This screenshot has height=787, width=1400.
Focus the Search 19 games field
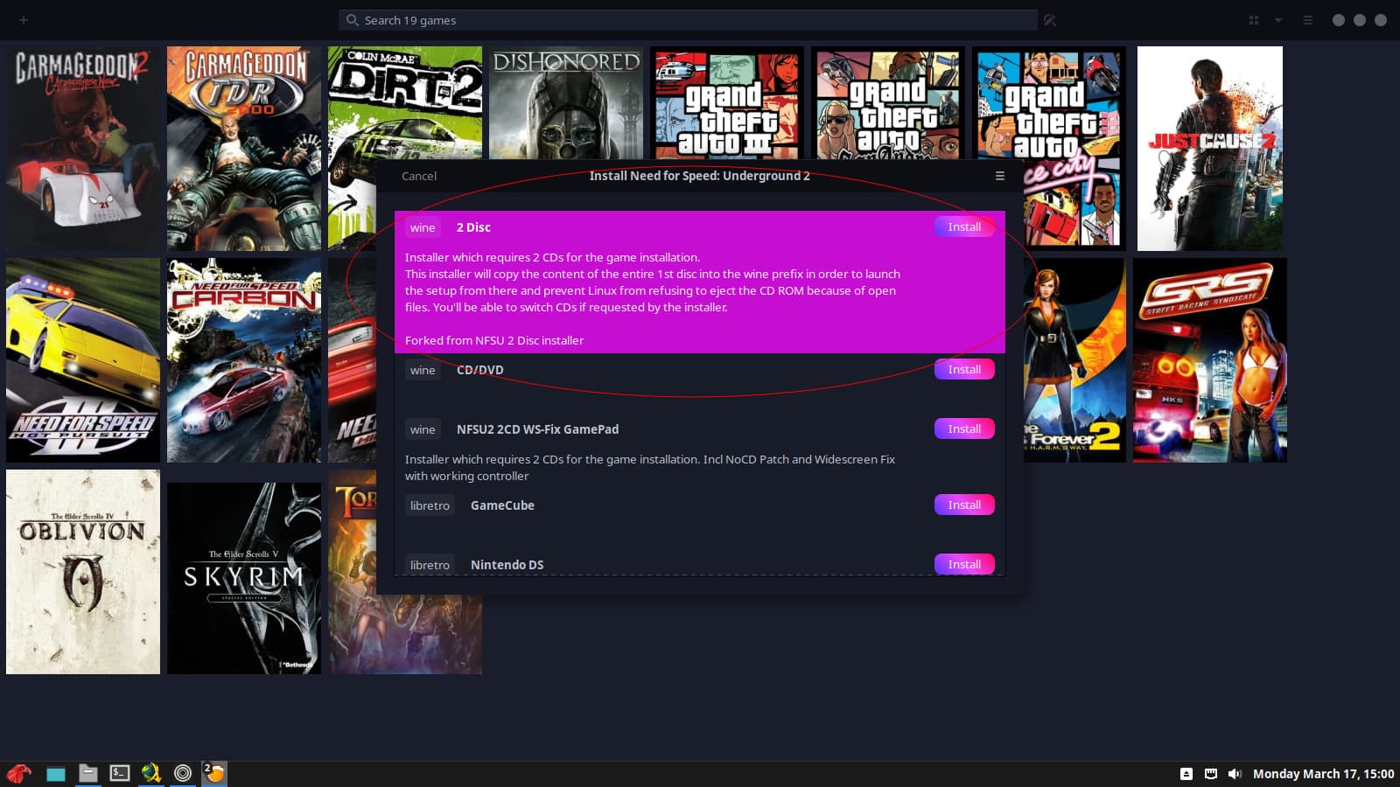point(688,20)
